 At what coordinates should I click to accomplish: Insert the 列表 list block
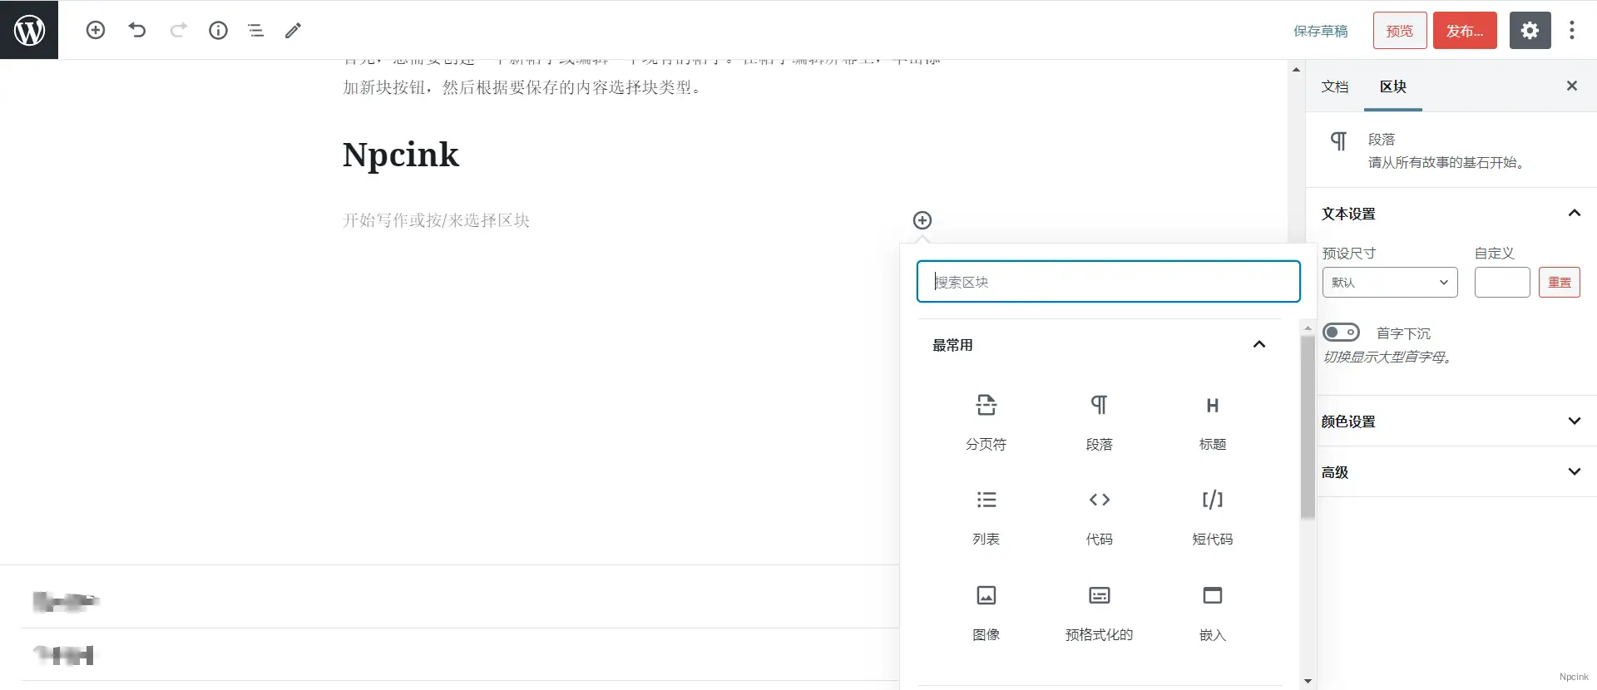click(986, 518)
